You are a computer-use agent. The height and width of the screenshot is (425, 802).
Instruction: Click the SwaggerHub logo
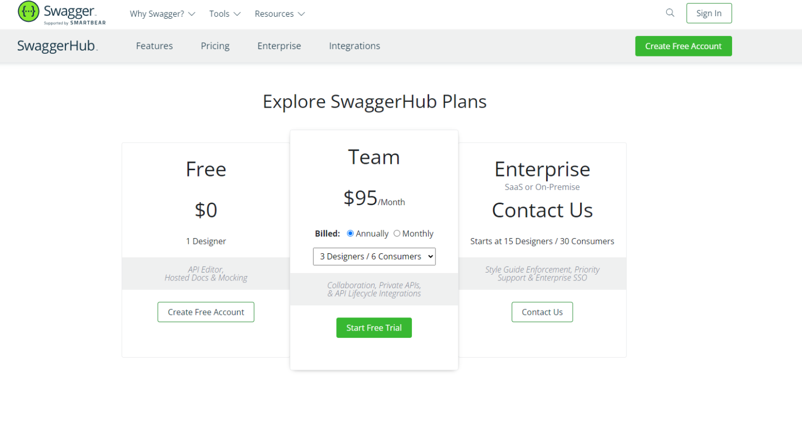[x=57, y=46]
